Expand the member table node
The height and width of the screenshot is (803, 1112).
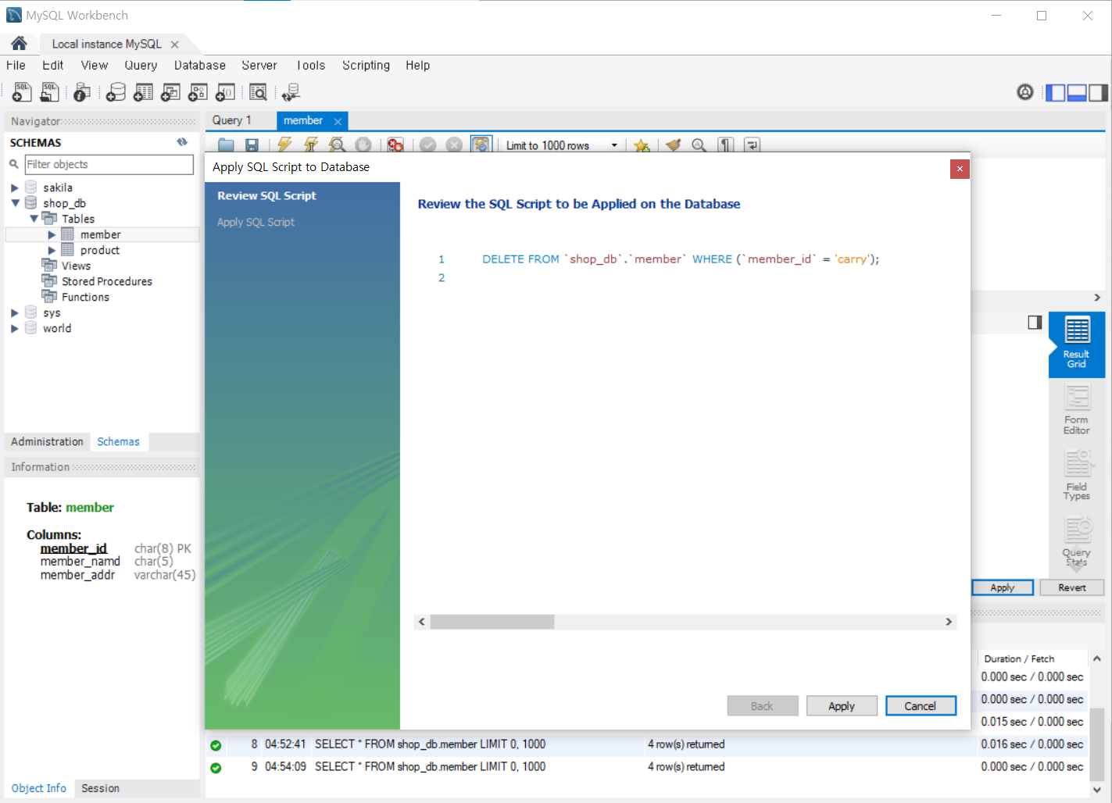[x=52, y=234]
